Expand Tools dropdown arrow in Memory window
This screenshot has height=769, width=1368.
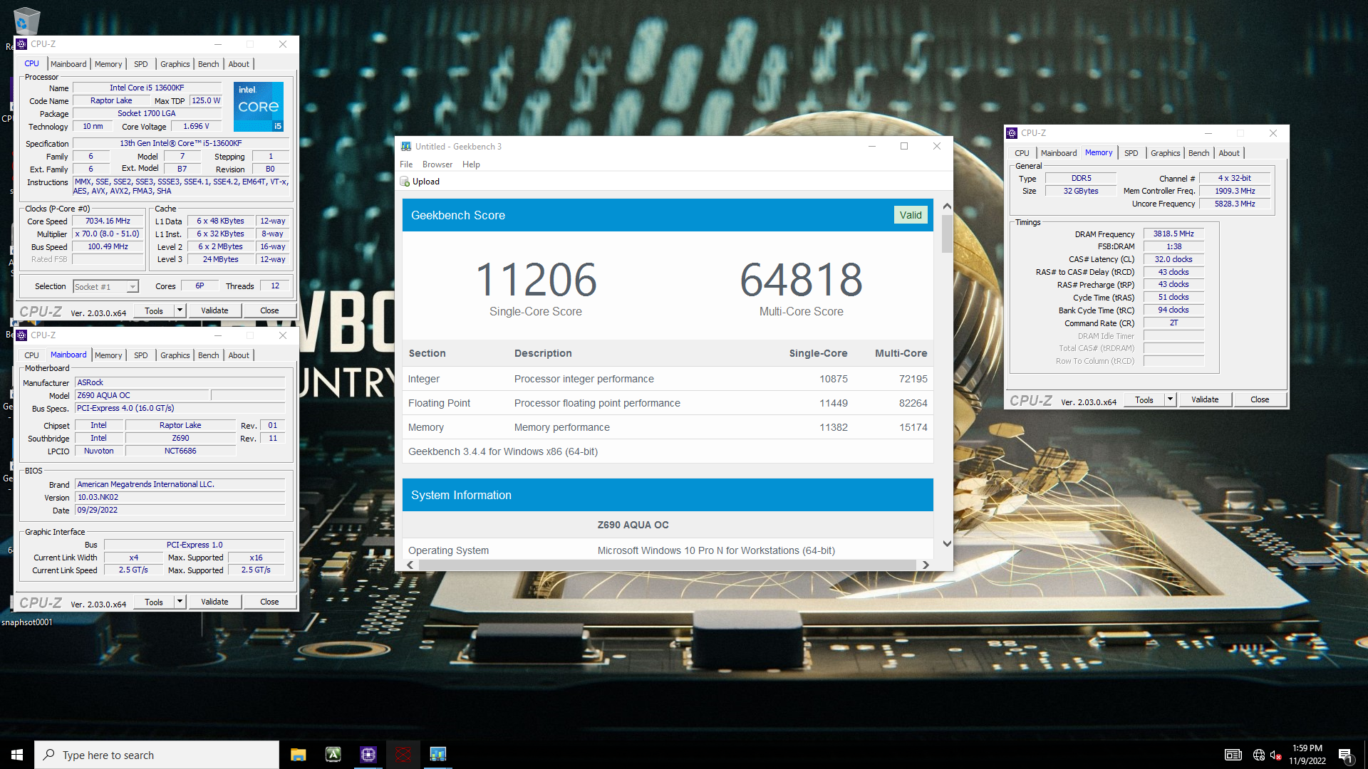1169,399
